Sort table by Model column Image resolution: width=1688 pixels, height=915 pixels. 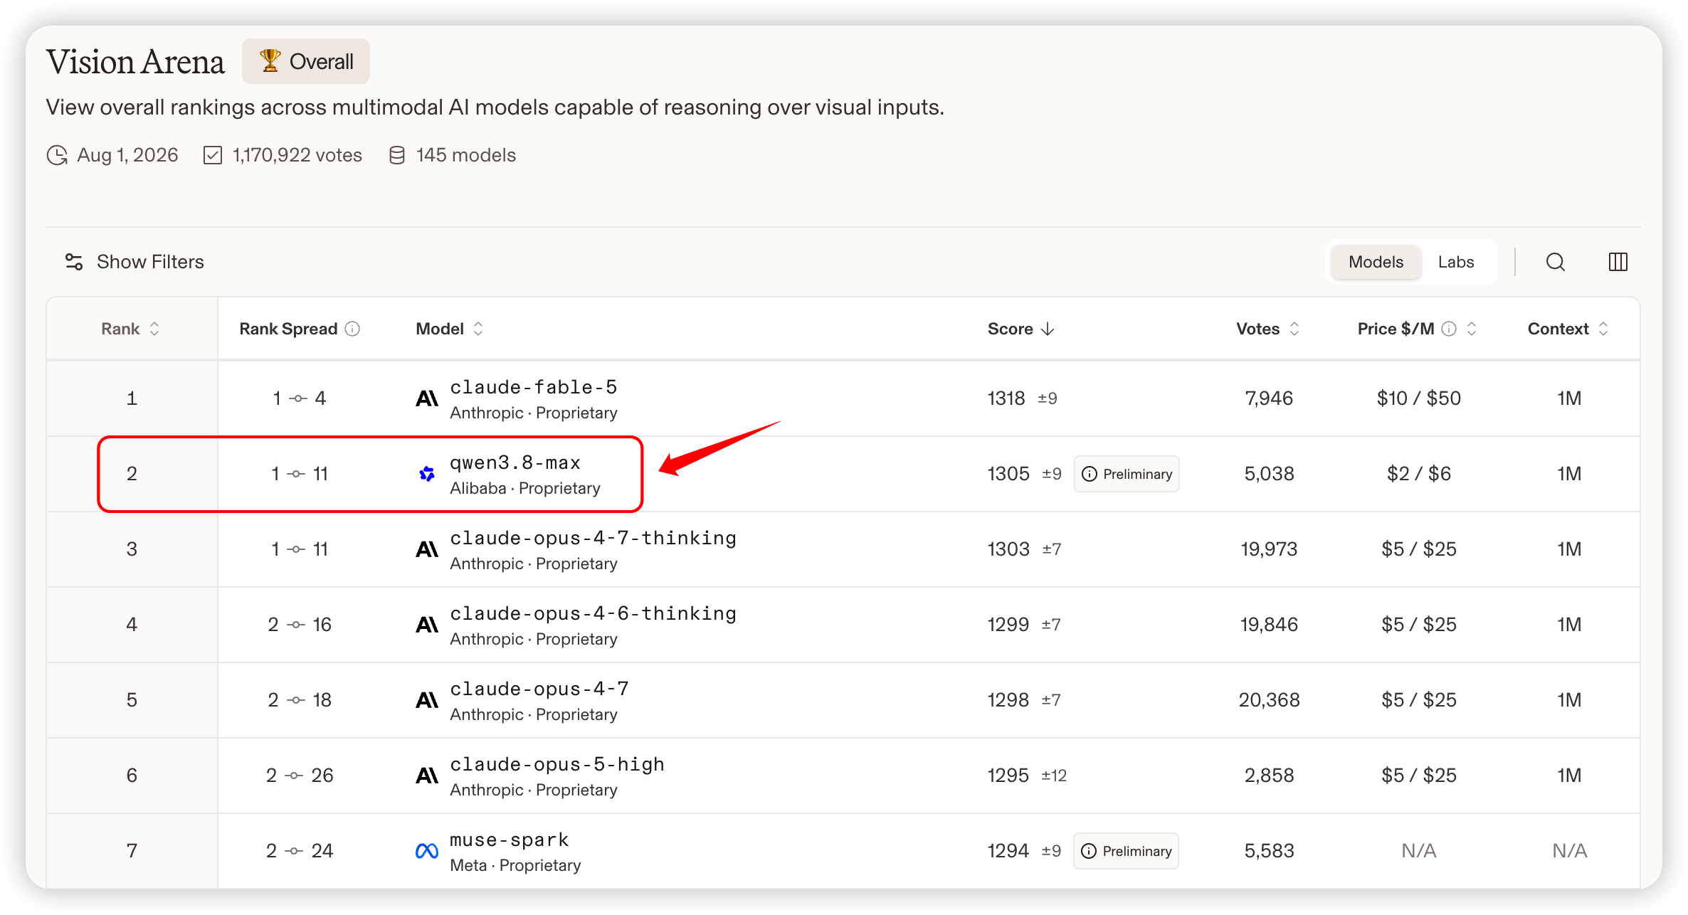449,329
